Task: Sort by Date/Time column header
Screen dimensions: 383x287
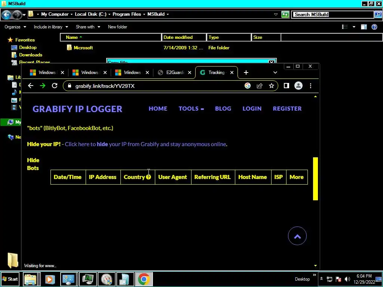Action: [x=68, y=177]
